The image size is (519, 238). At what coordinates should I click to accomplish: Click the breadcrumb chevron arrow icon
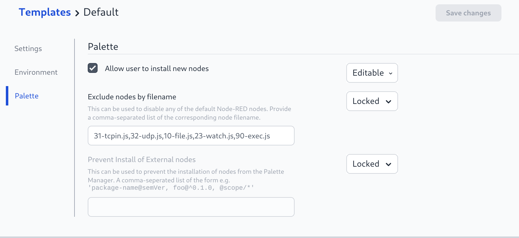point(77,13)
